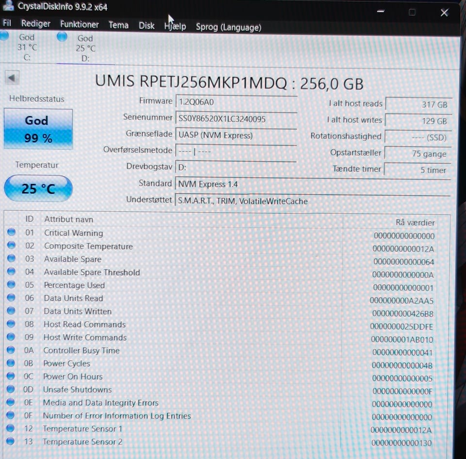Click the Firmware value field 1.2Q06A0
466x459 pixels.
236,102
